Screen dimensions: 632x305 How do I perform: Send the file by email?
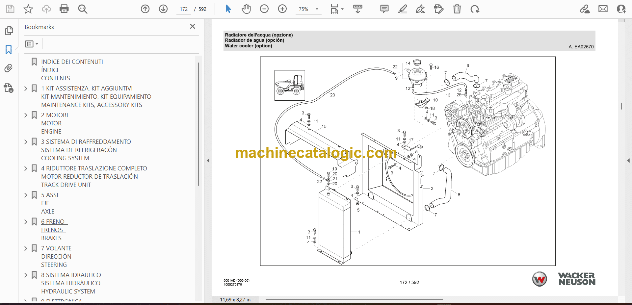pyautogui.click(x=603, y=9)
